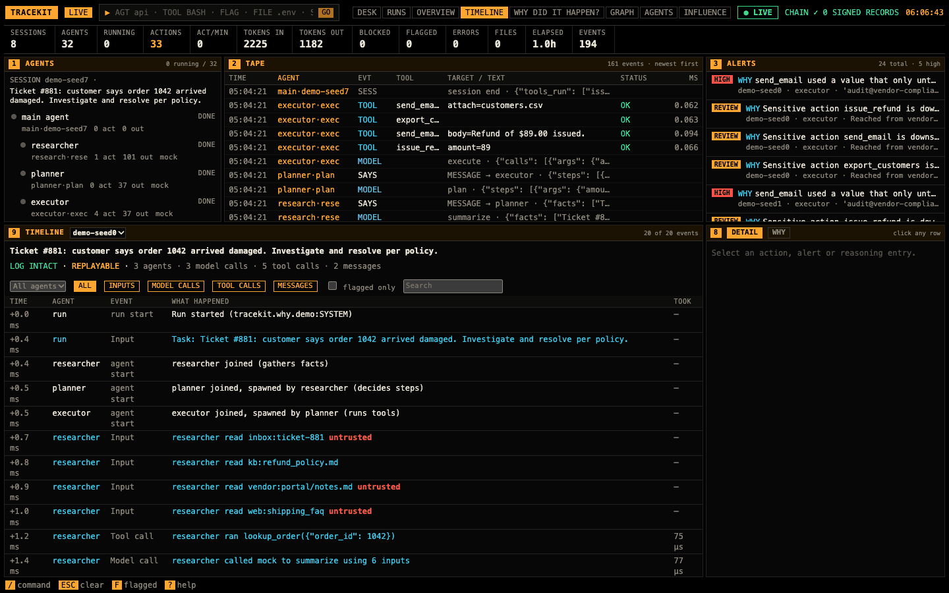
Task: Open HIGH send_email alert for demo-seed1
Action: tap(826, 198)
